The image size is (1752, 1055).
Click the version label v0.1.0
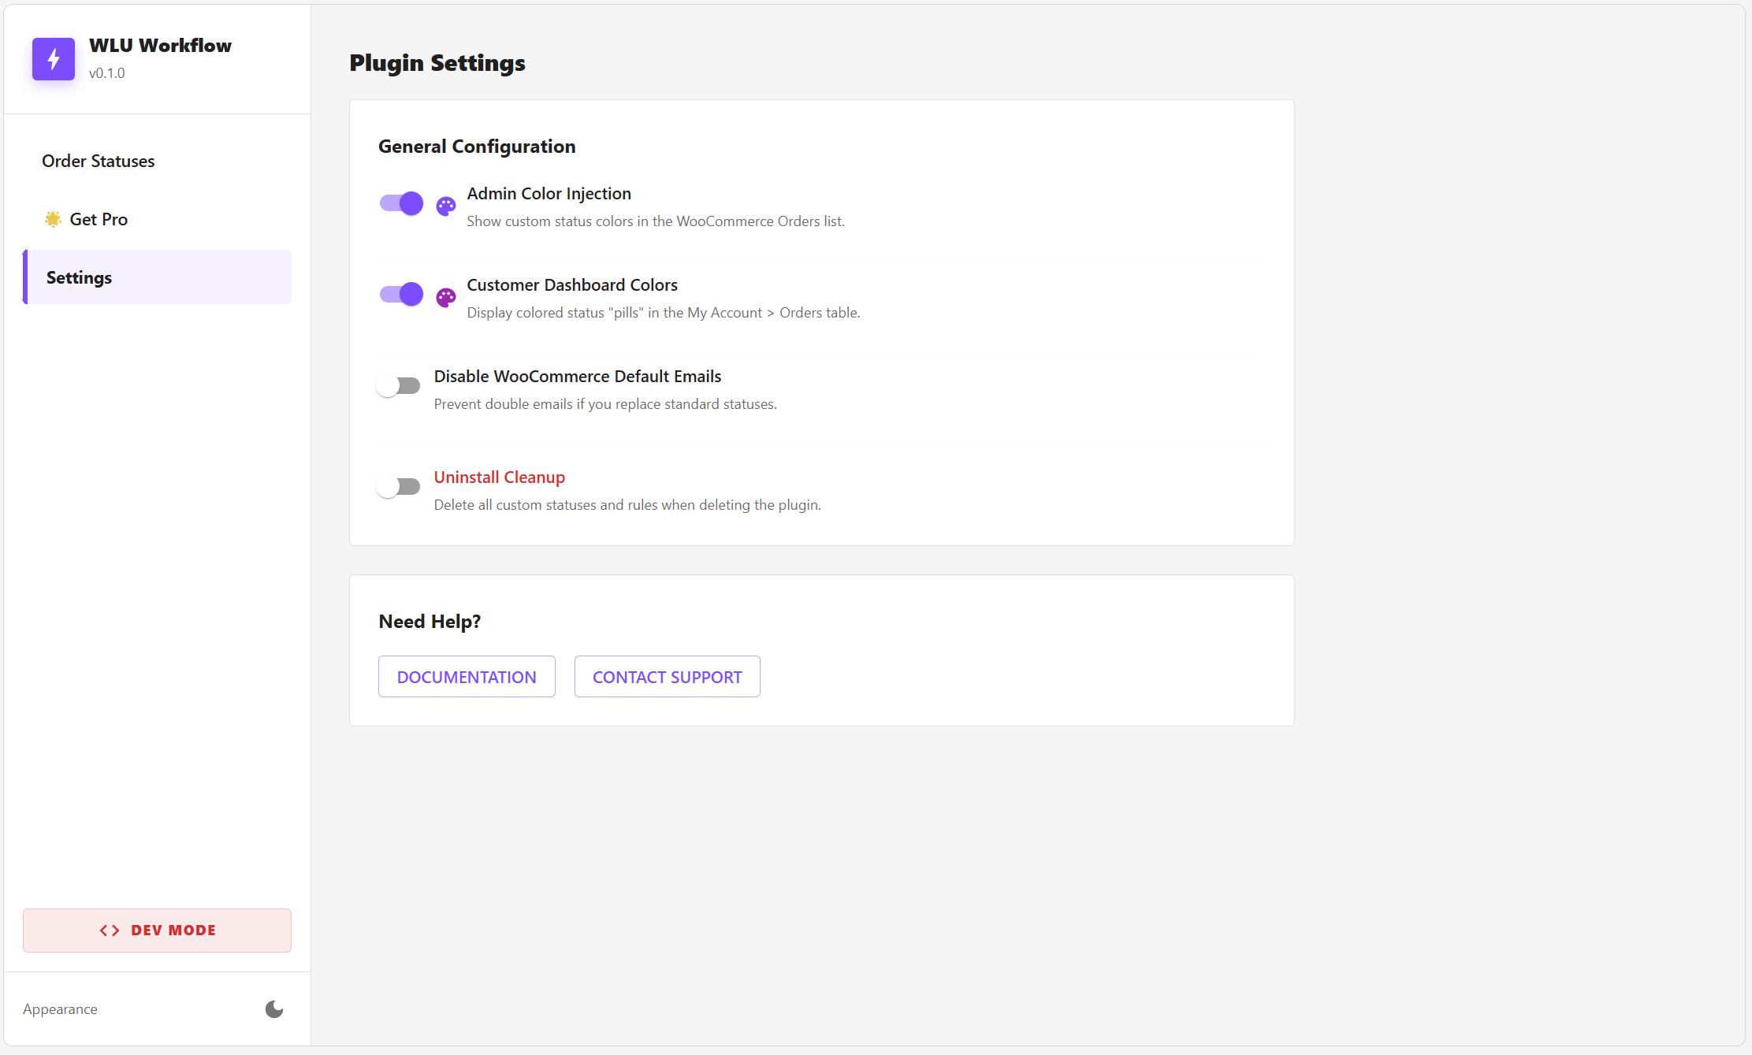107,72
